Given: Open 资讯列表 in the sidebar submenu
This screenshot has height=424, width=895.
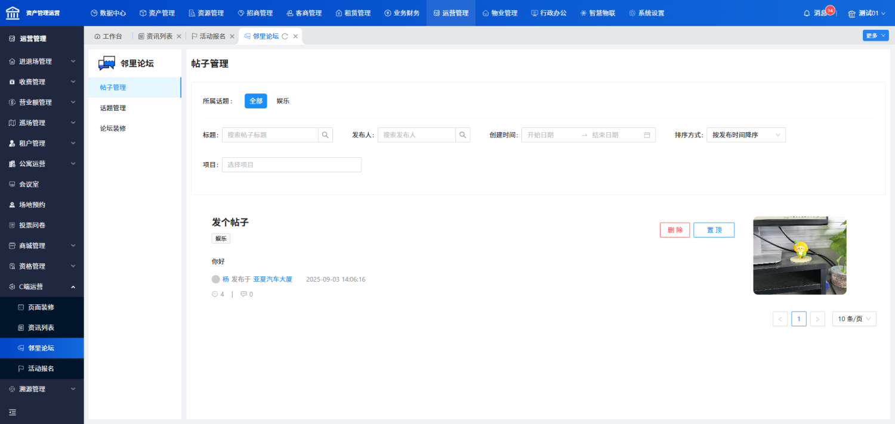Looking at the screenshot, I should tap(42, 328).
